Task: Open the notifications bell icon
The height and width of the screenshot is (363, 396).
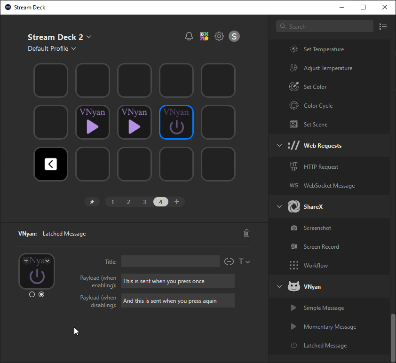Action: coord(189,36)
